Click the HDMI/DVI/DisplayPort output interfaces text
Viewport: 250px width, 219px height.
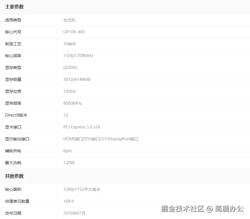coord(101,139)
